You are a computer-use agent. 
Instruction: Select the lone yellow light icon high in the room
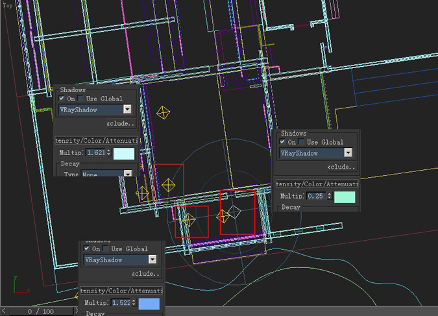coord(163,113)
